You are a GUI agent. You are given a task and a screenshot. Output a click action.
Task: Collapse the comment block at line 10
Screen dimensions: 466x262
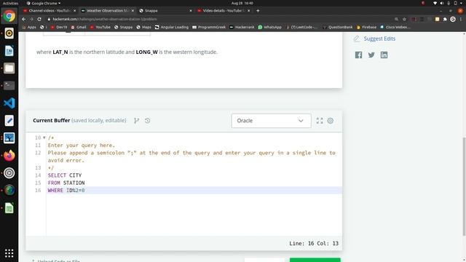[x=44, y=138]
